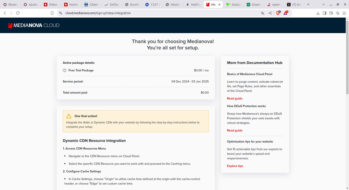The image size is (349, 190).
Task: Click the 'One final action!' heading
Action: point(86,116)
